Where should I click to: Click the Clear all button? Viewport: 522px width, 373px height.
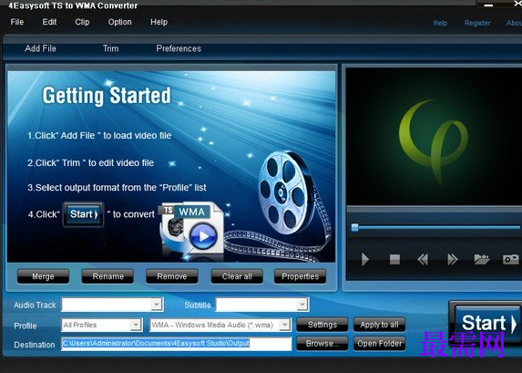pos(237,276)
